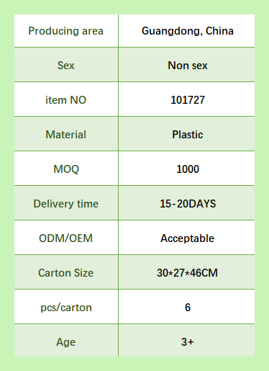Click the Acceptable value cell
This screenshot has width=269, height=371.
[x=186, y=238]
